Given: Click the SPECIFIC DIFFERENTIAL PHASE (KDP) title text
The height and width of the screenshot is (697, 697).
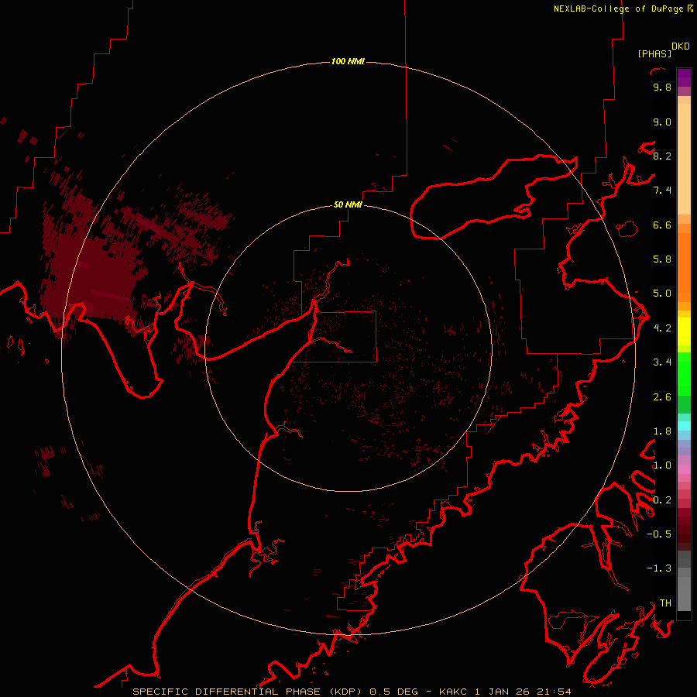Looking at the screenshot, I should [x=248, y=692].
